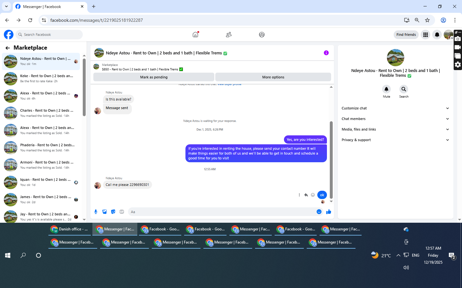Open Jay Rent to Own conversation
The height and width of the screenshot is (288, 462).
click(41, 216)
